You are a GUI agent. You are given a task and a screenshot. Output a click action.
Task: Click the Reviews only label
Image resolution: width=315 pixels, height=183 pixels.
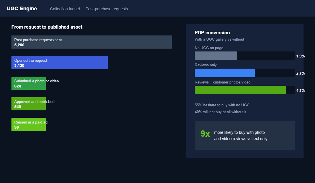click(x=206, y=65)
